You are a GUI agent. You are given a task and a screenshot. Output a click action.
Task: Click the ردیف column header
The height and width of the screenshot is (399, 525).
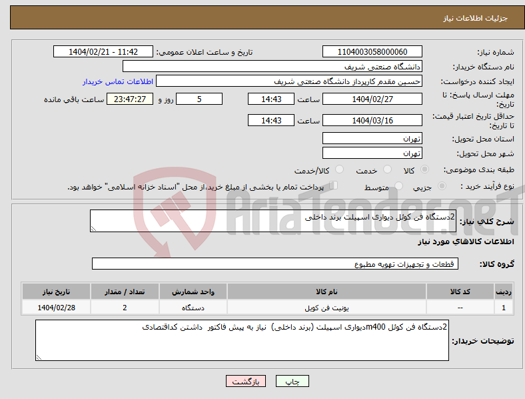504,292
